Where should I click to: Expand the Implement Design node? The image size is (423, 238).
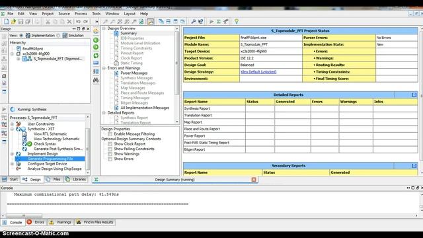tap(12, 154)
